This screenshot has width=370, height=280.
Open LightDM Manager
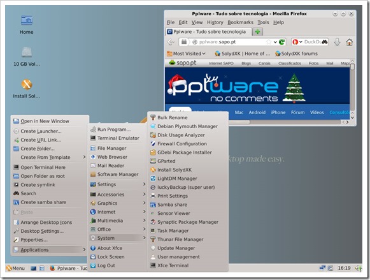188,179
